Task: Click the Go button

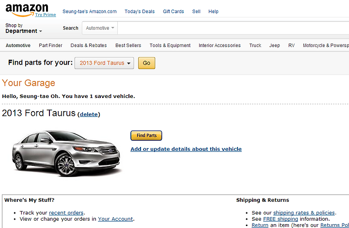Action: tap(146, 63)
